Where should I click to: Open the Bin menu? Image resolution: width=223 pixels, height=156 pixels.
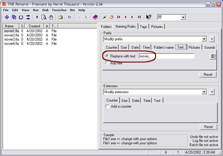[x=72, y=10]
